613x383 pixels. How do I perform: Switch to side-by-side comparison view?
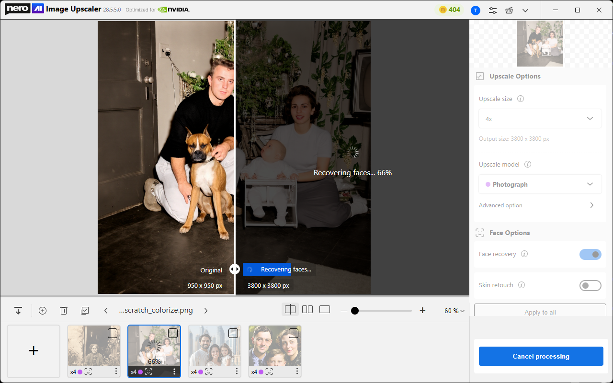(x=307, y=310)
